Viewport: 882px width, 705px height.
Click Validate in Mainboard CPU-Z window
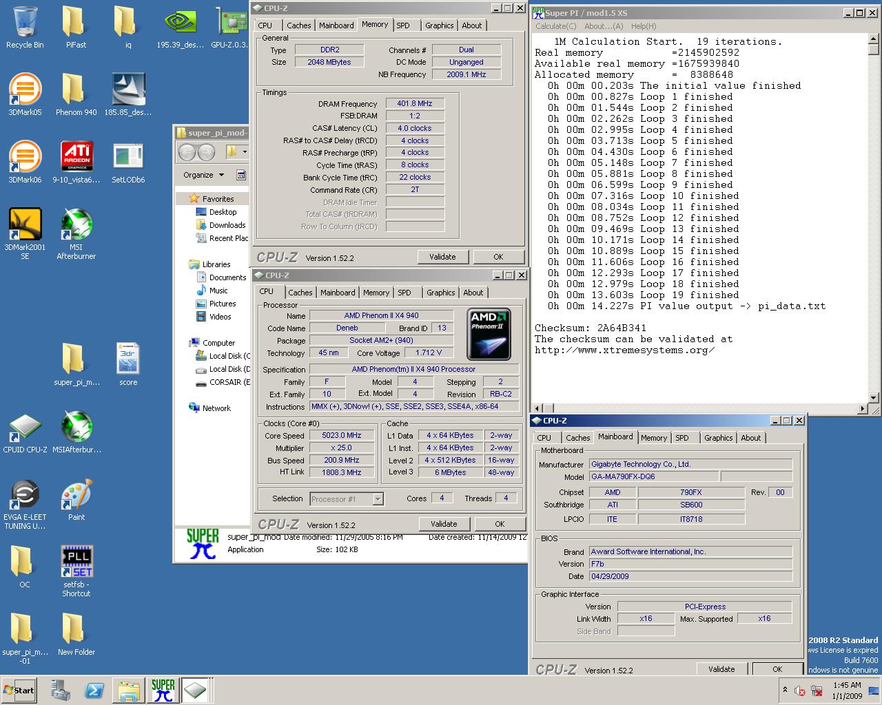[x=721, y=669]
